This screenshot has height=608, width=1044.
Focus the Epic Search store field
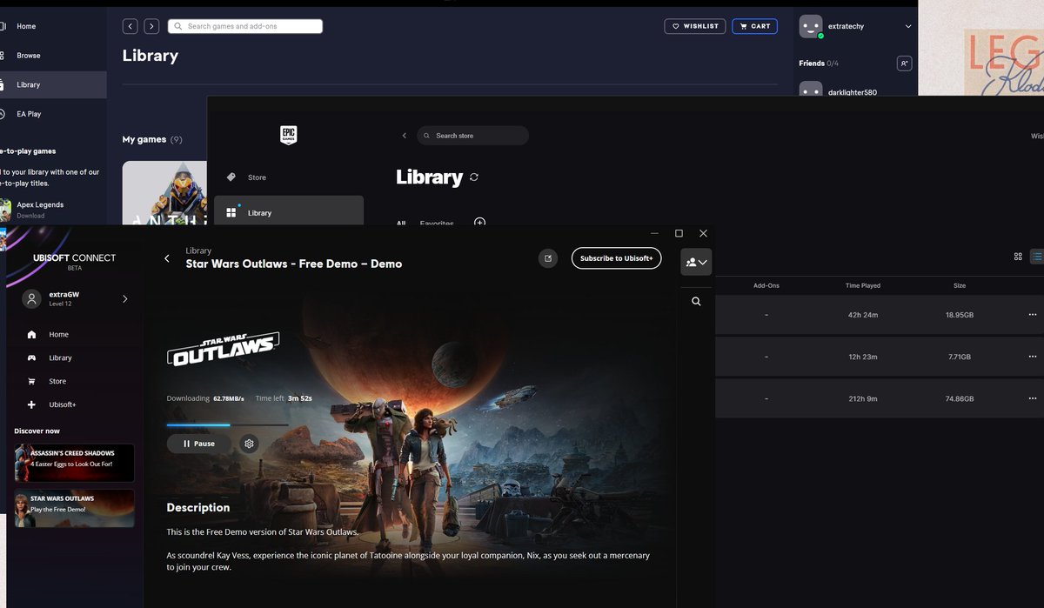coord(472,136)
